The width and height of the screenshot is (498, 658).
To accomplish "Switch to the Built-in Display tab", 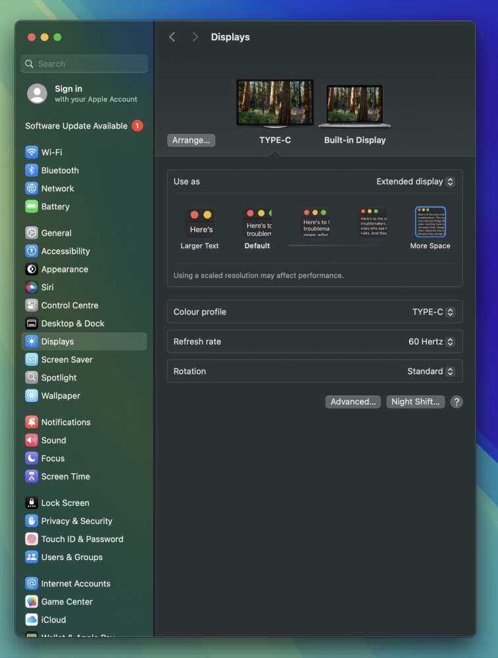I will point(355,114).
